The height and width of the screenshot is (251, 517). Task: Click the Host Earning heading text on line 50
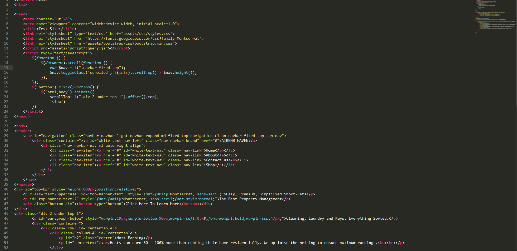click(x=130, y=238)
